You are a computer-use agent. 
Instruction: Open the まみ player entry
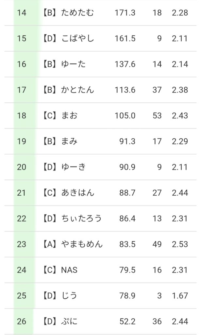(x=69, y=141)
